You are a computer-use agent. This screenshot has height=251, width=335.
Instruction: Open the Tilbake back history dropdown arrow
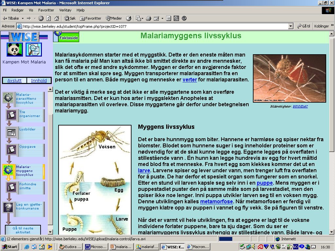click(x=23, y=18)
